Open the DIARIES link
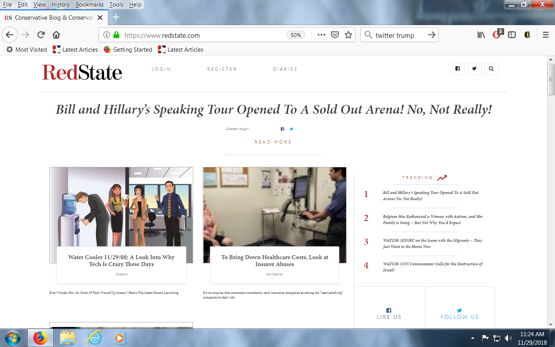 [285, 69]
